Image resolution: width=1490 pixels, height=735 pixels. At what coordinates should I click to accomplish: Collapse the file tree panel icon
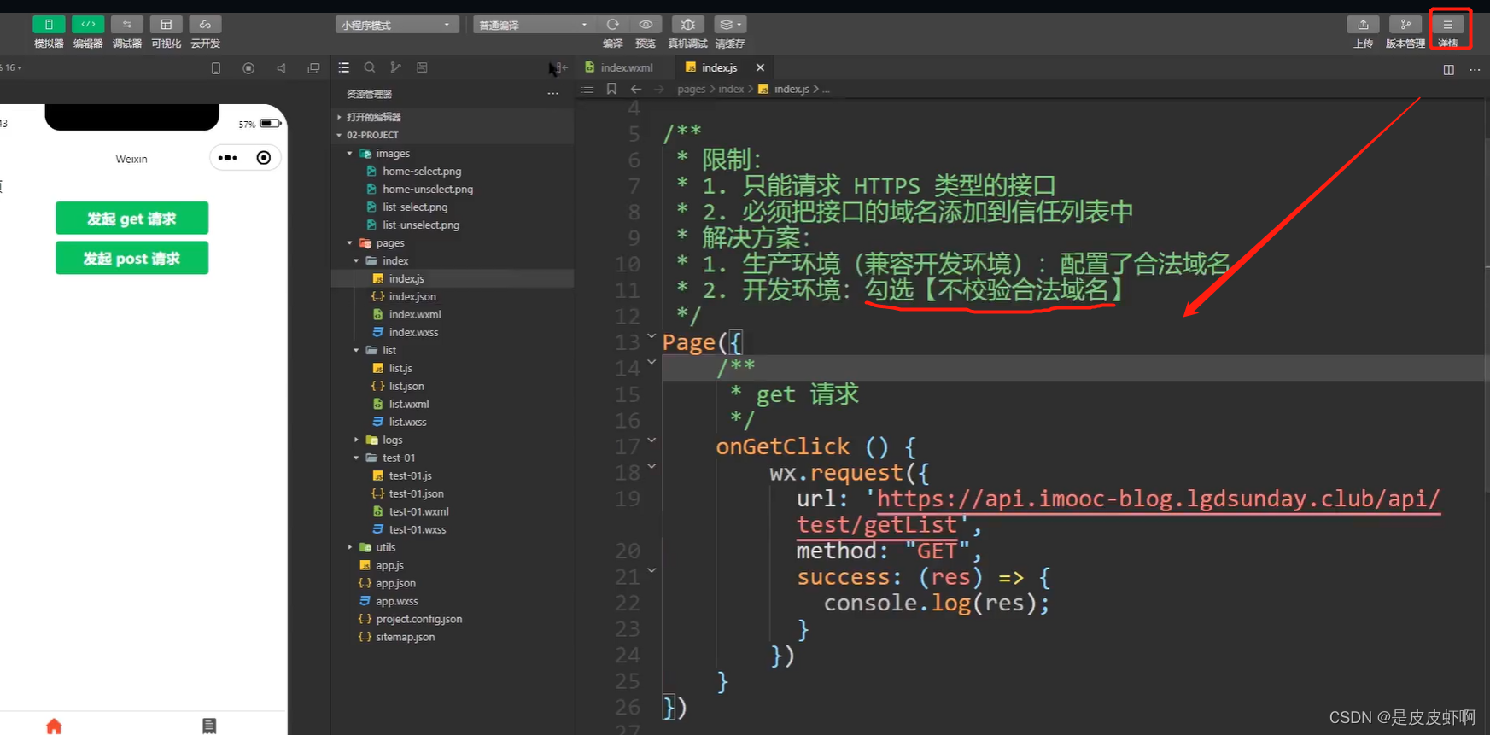[560, 67]
